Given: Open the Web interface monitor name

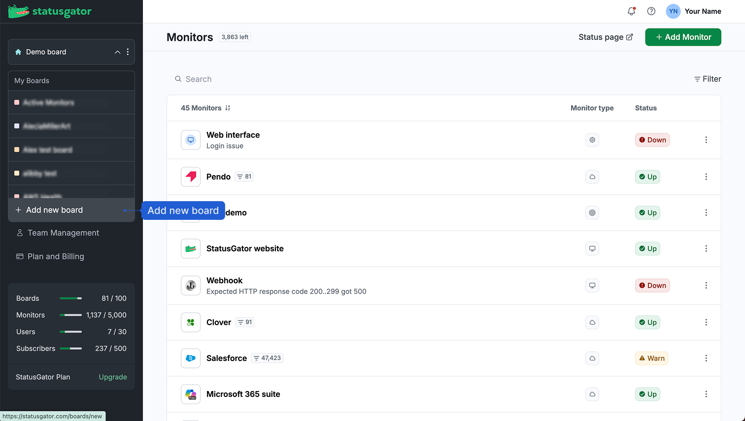Looking at the screenshot, I should pos(233,135).
